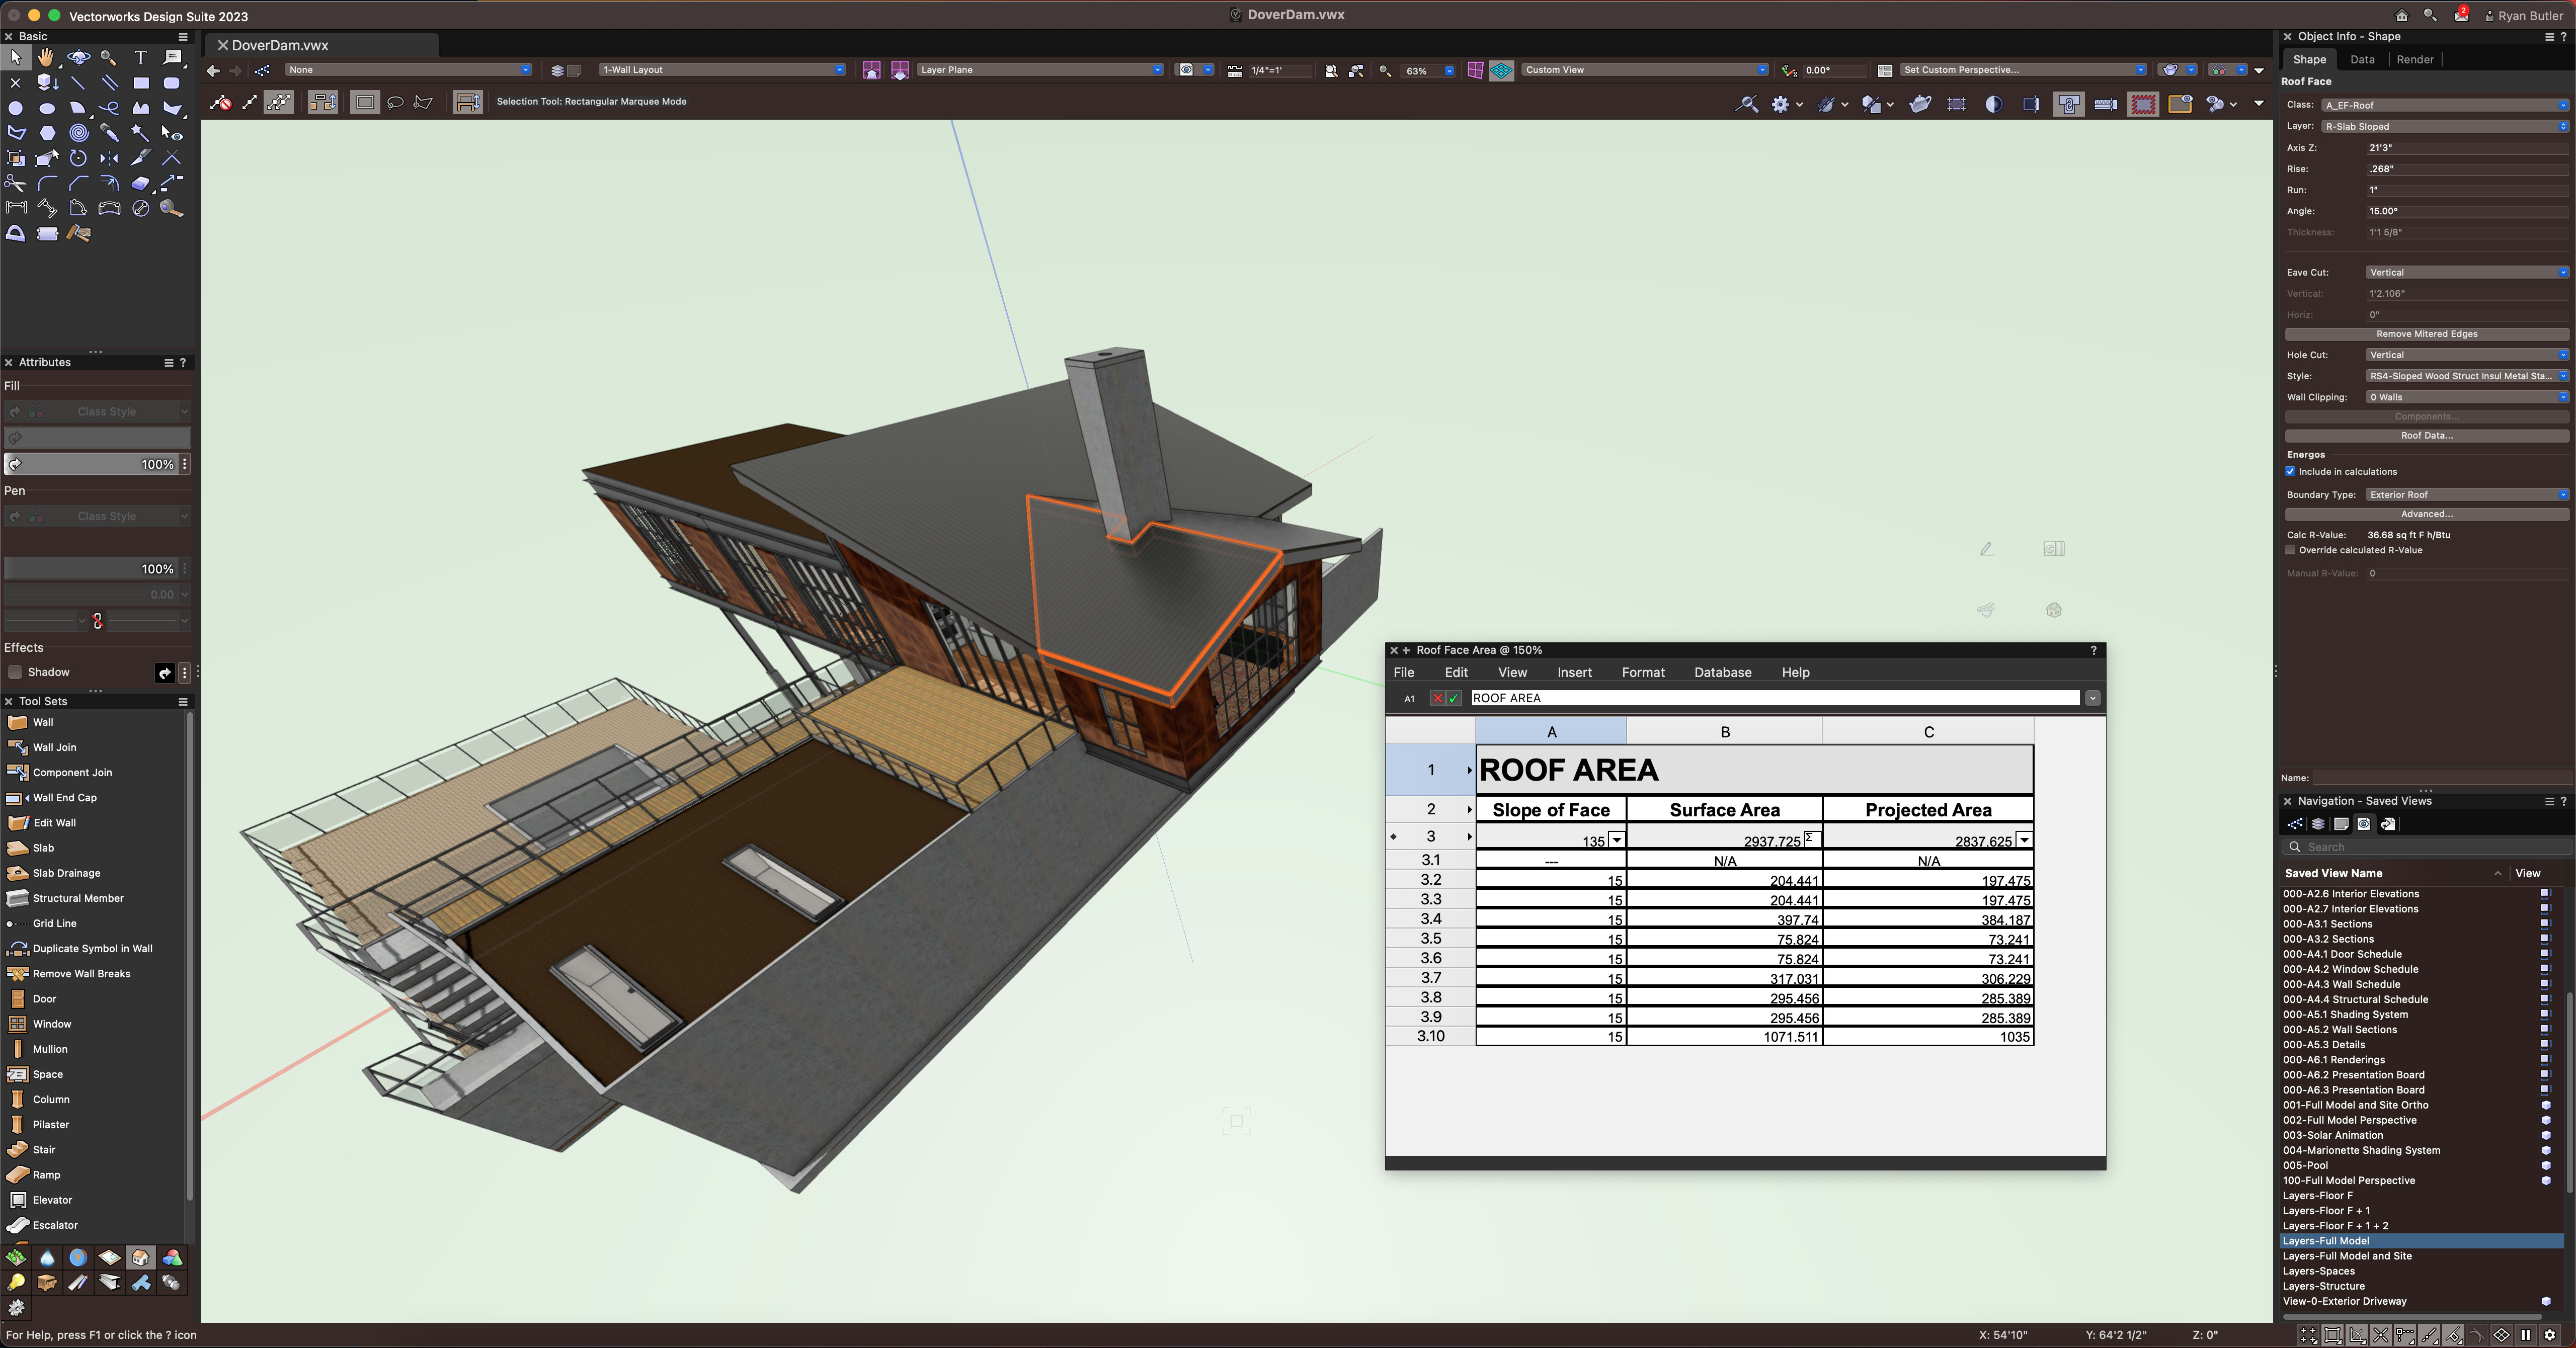Select the Mirror tool
Viewport: 2576px width, 1348px height.
click(x=109, y=158)
